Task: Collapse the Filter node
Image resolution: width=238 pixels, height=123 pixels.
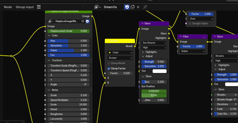Action: click(x=181, y=37)
